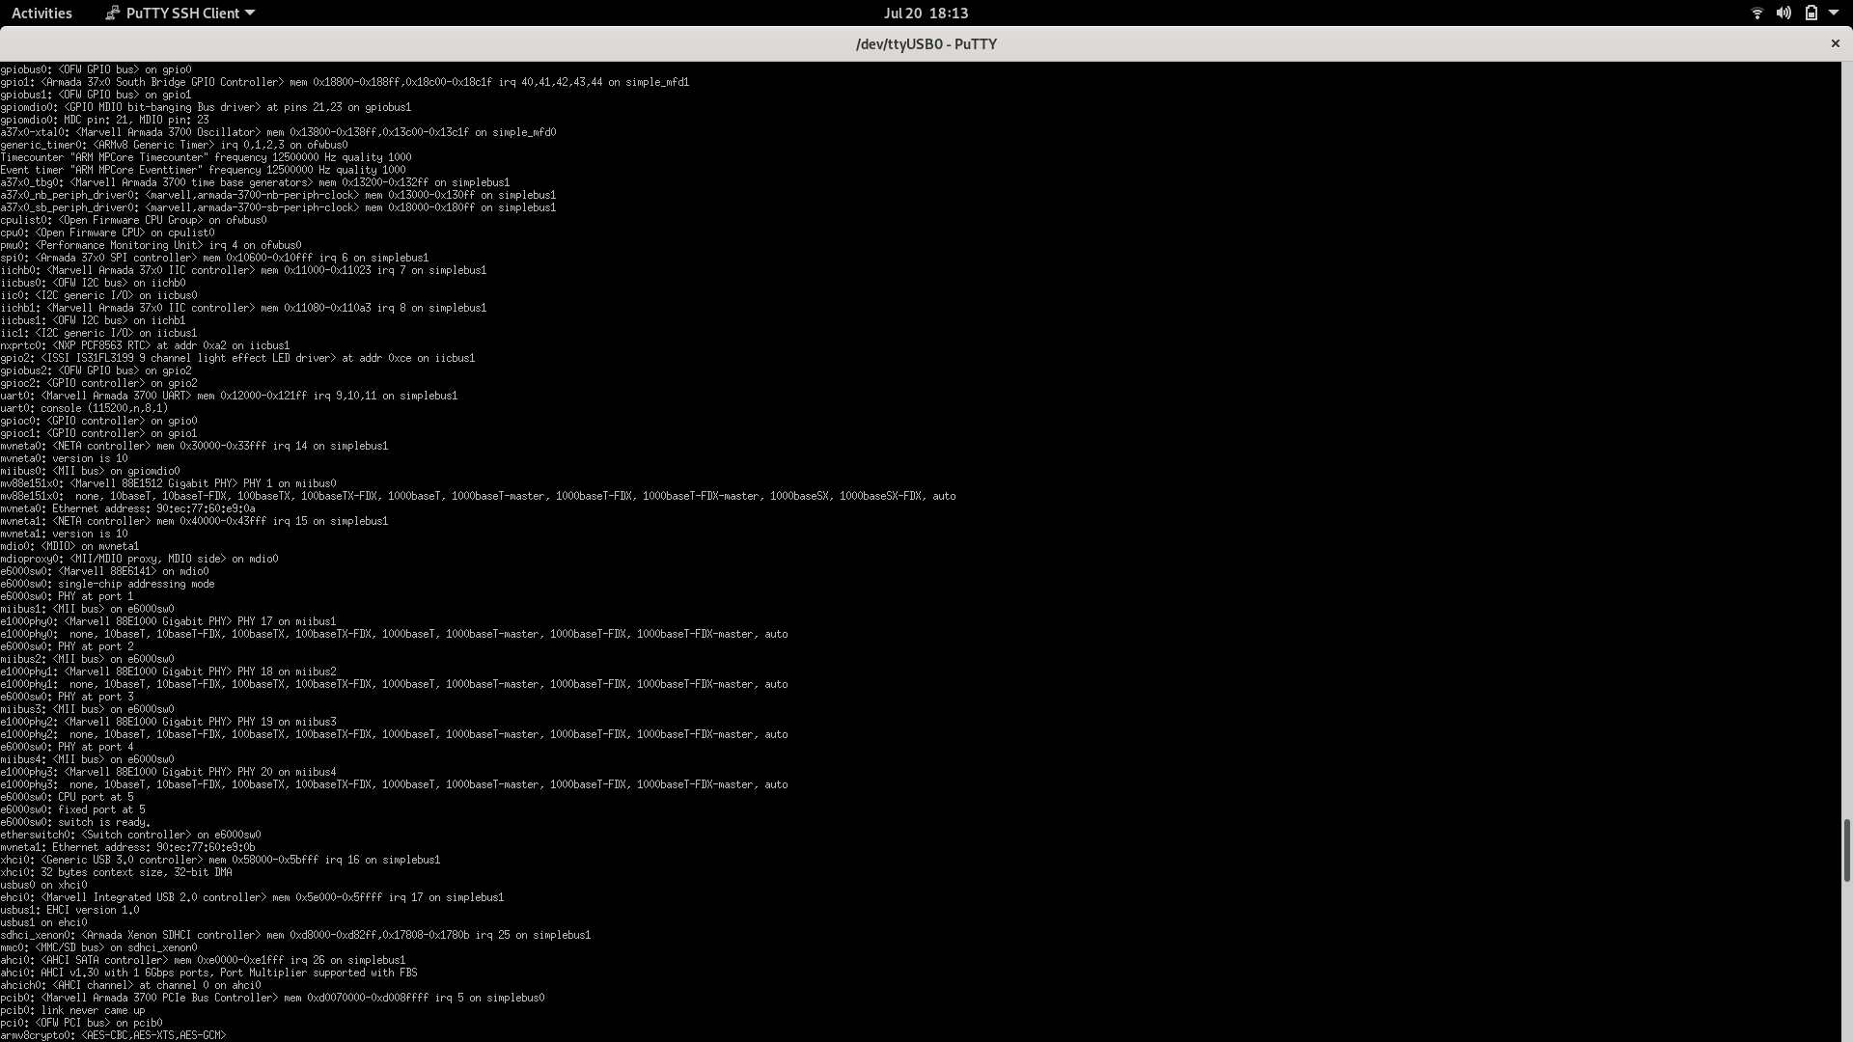Open the PuTTY SSH Client app menu

click(x=180, y=13)
